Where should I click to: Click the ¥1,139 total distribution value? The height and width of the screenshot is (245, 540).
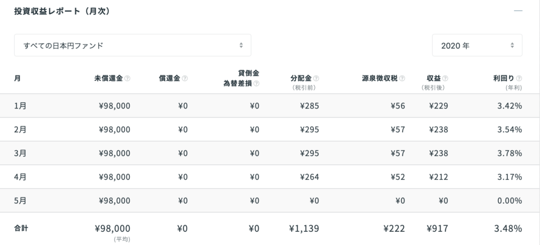tap(304, 228)
